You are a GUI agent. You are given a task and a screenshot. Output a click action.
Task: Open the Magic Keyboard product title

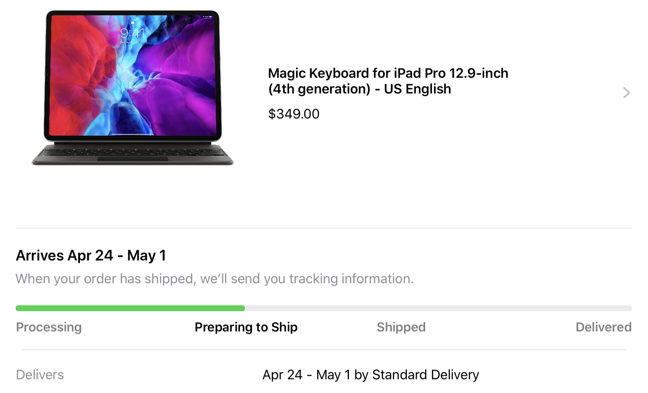tap(388, 81)
